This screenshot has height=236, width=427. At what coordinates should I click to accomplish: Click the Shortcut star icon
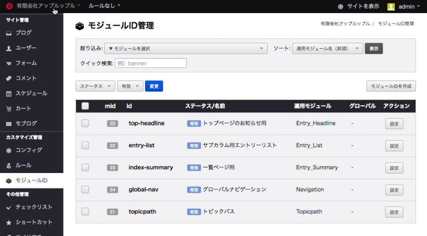[x=9, y=222]
